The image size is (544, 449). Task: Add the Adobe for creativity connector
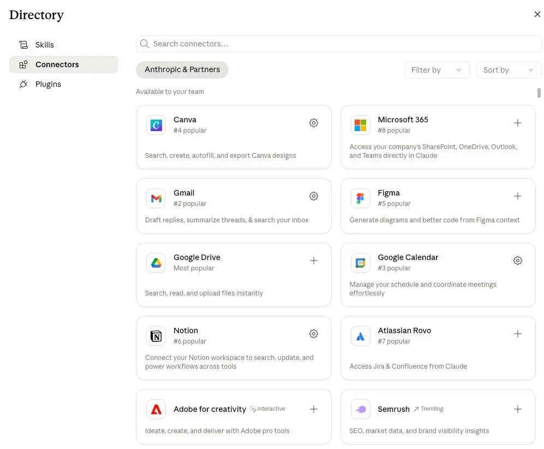tap(313, 409)
